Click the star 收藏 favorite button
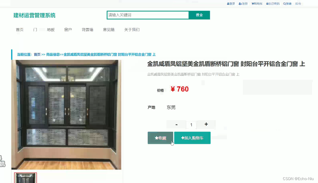318x183 pixels. point(160,138)
